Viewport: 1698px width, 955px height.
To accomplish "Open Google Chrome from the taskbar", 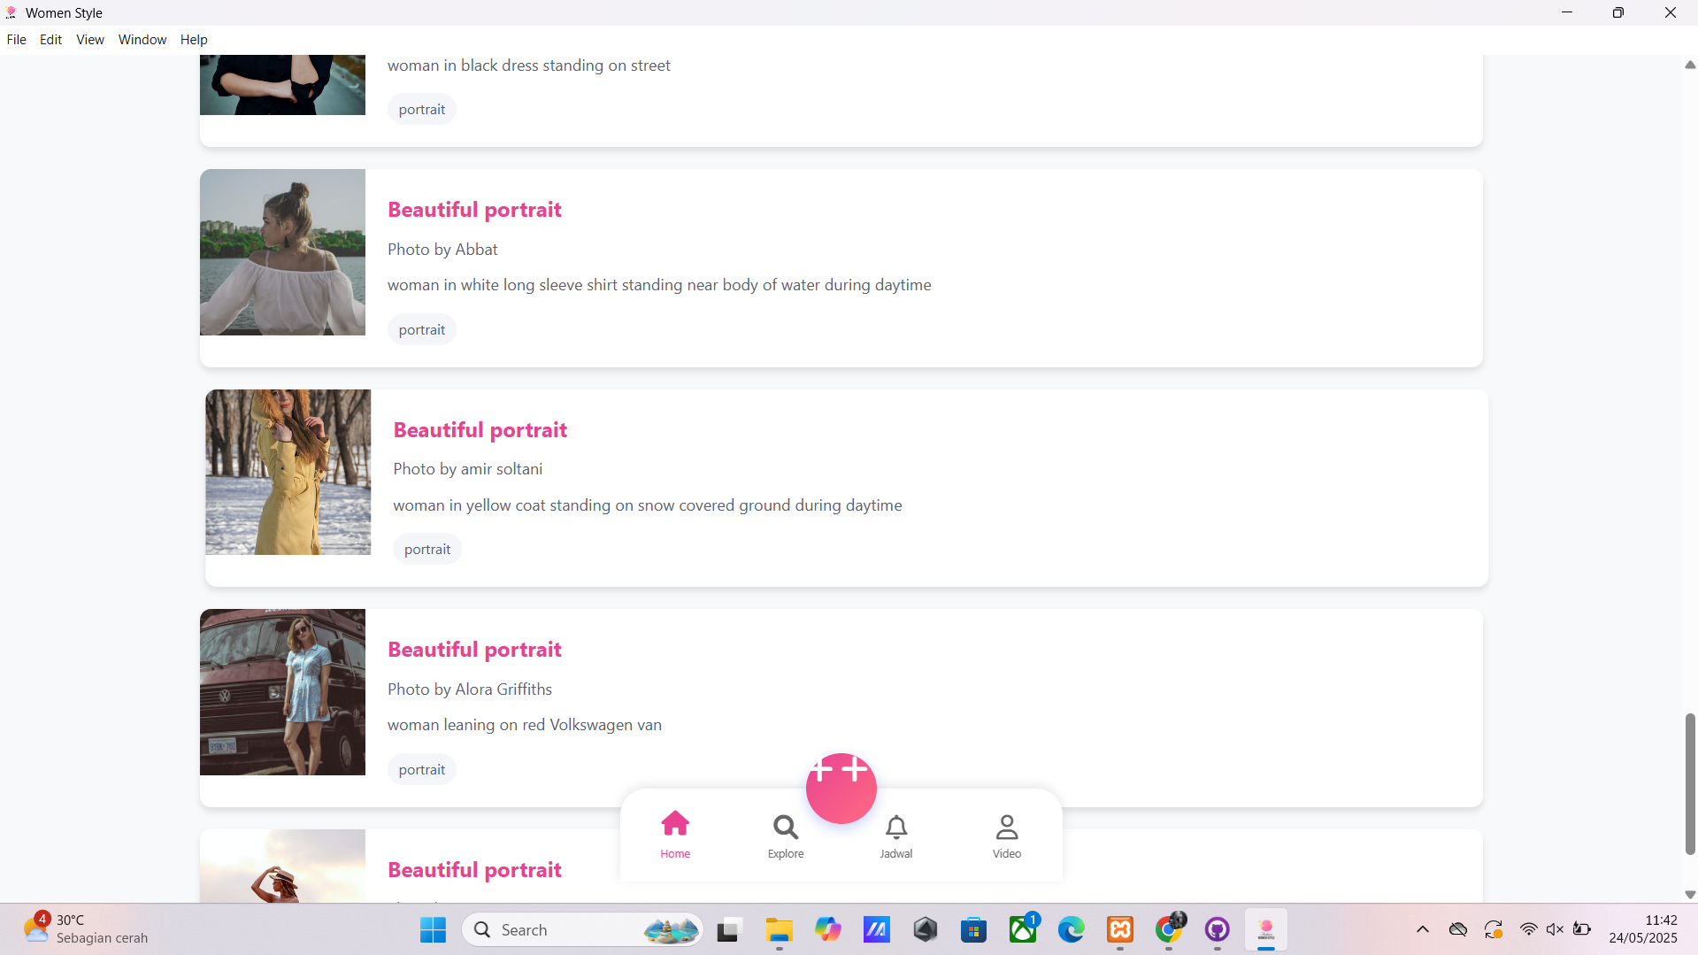I will pyautogui.click(x=1169, y=930).
